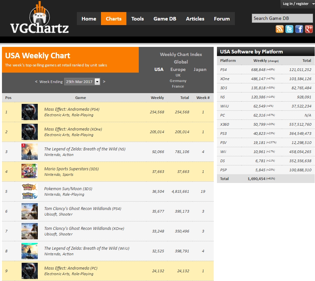Open Zelda: Breath of the Wild (WiiU) cover

pyautogui.click(x=30, y=251)
